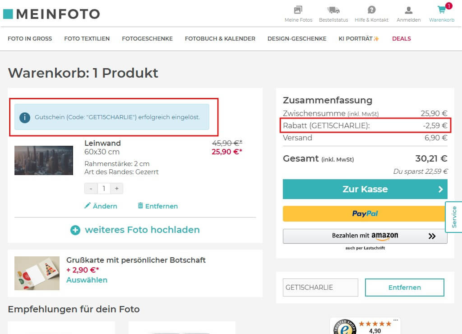Viewport: 462px width, 334px height.
Task: Open the Service side tab
Action: tap(454, 217)
